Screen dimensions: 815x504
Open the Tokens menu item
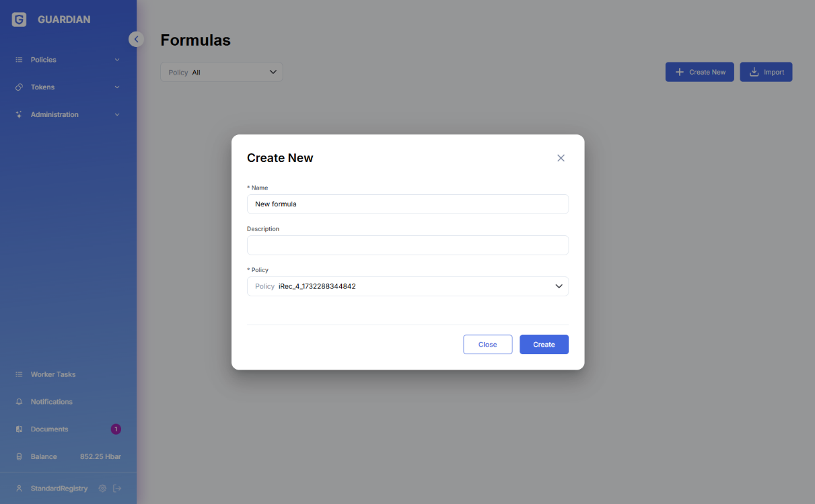click(x=43, y=87)
